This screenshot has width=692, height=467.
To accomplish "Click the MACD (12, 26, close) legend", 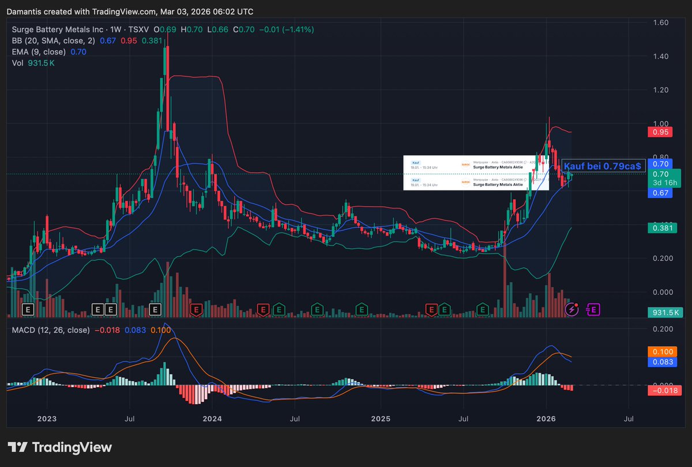I will pos(51,330).
